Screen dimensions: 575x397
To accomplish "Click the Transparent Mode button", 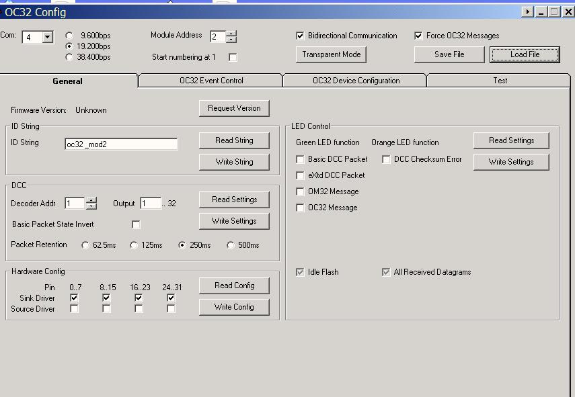I will (331, 54).
